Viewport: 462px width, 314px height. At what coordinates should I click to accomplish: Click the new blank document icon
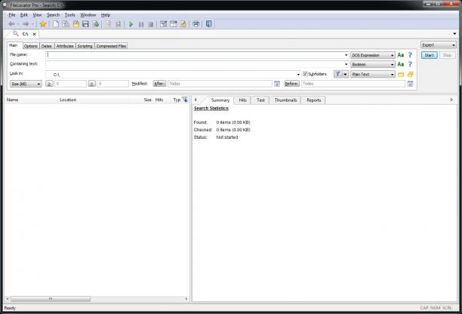55,24
